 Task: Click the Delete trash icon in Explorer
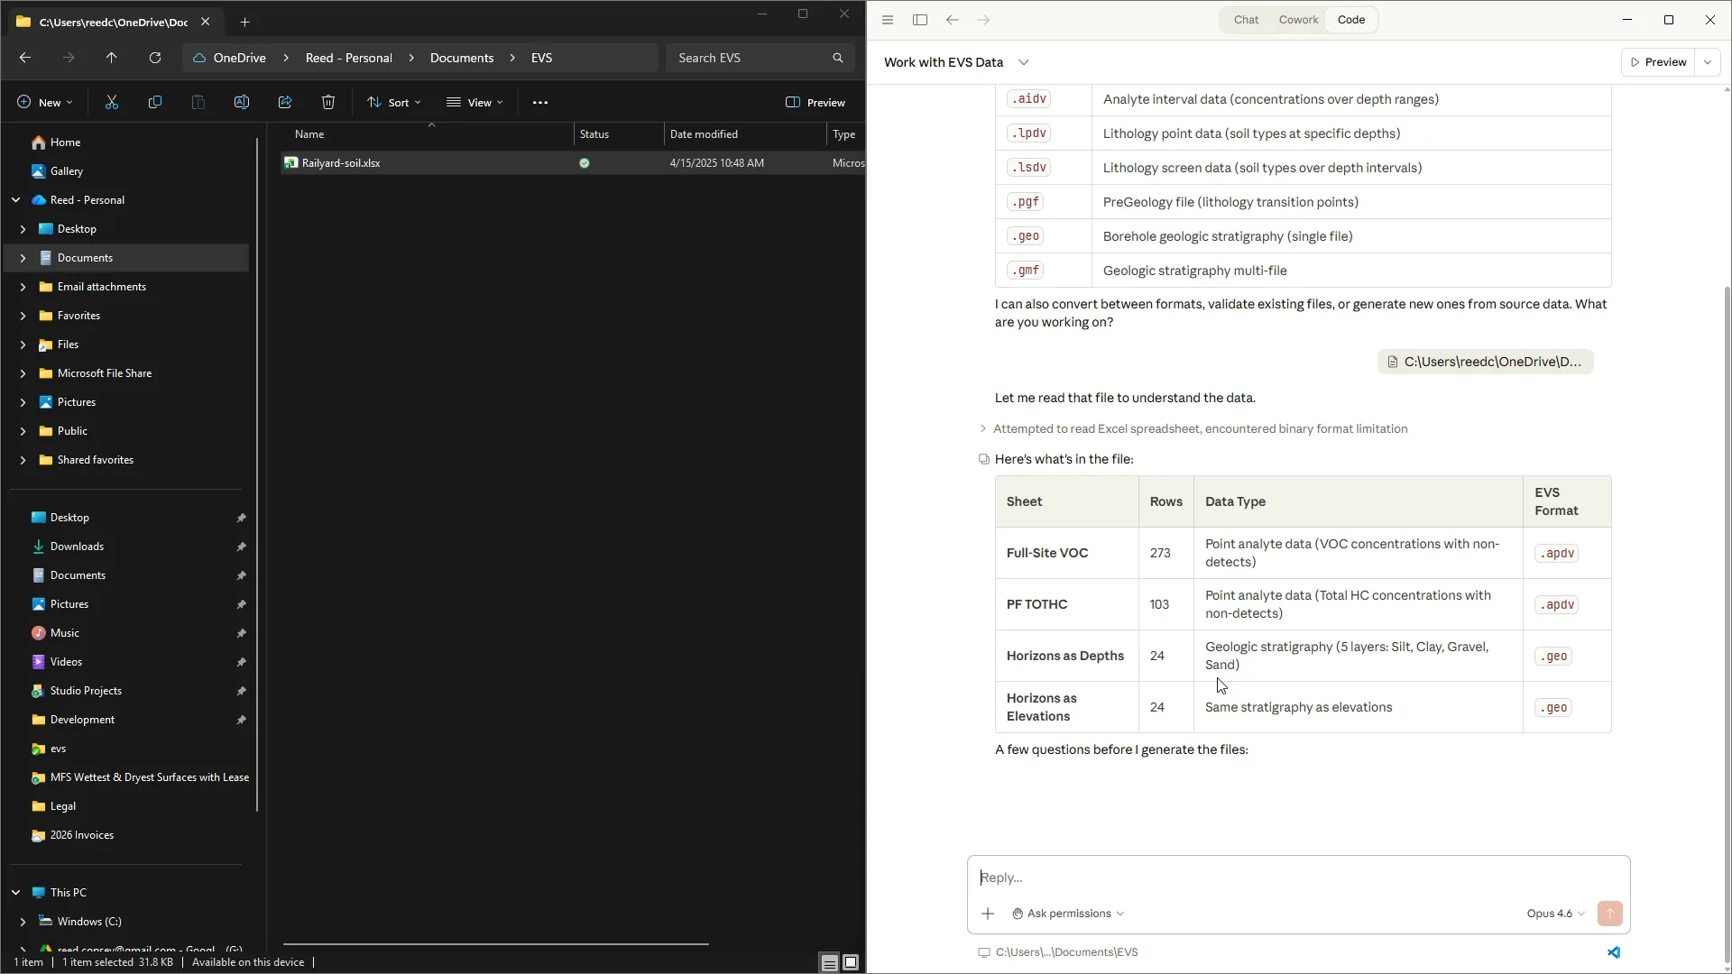[x=328, y=103]
